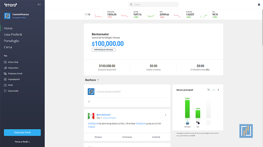
Task: Click Commenta on post
Action: 127,137
